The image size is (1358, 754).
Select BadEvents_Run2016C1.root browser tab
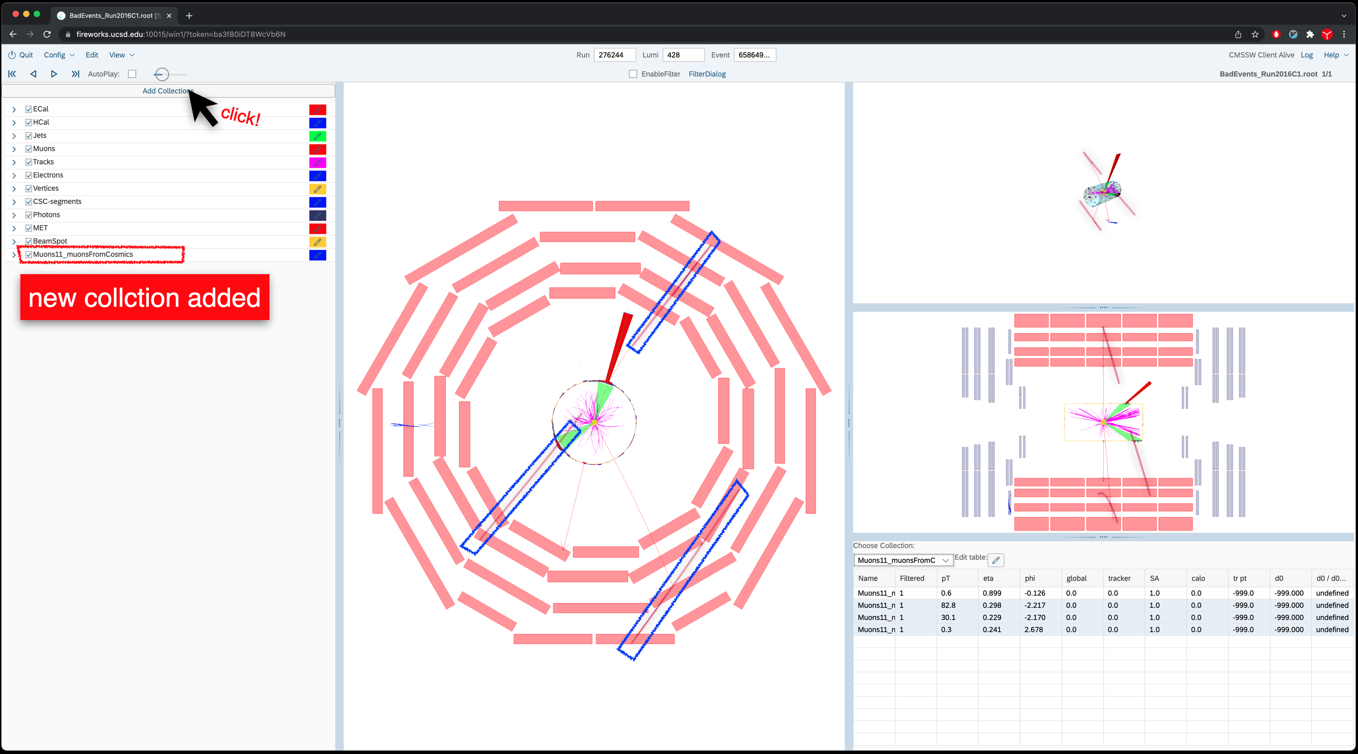[114, 15]
